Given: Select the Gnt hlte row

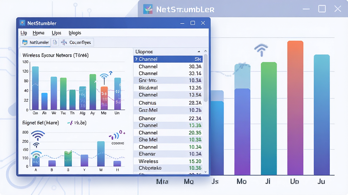Looking at the screenshot, I should click(168, 80).
